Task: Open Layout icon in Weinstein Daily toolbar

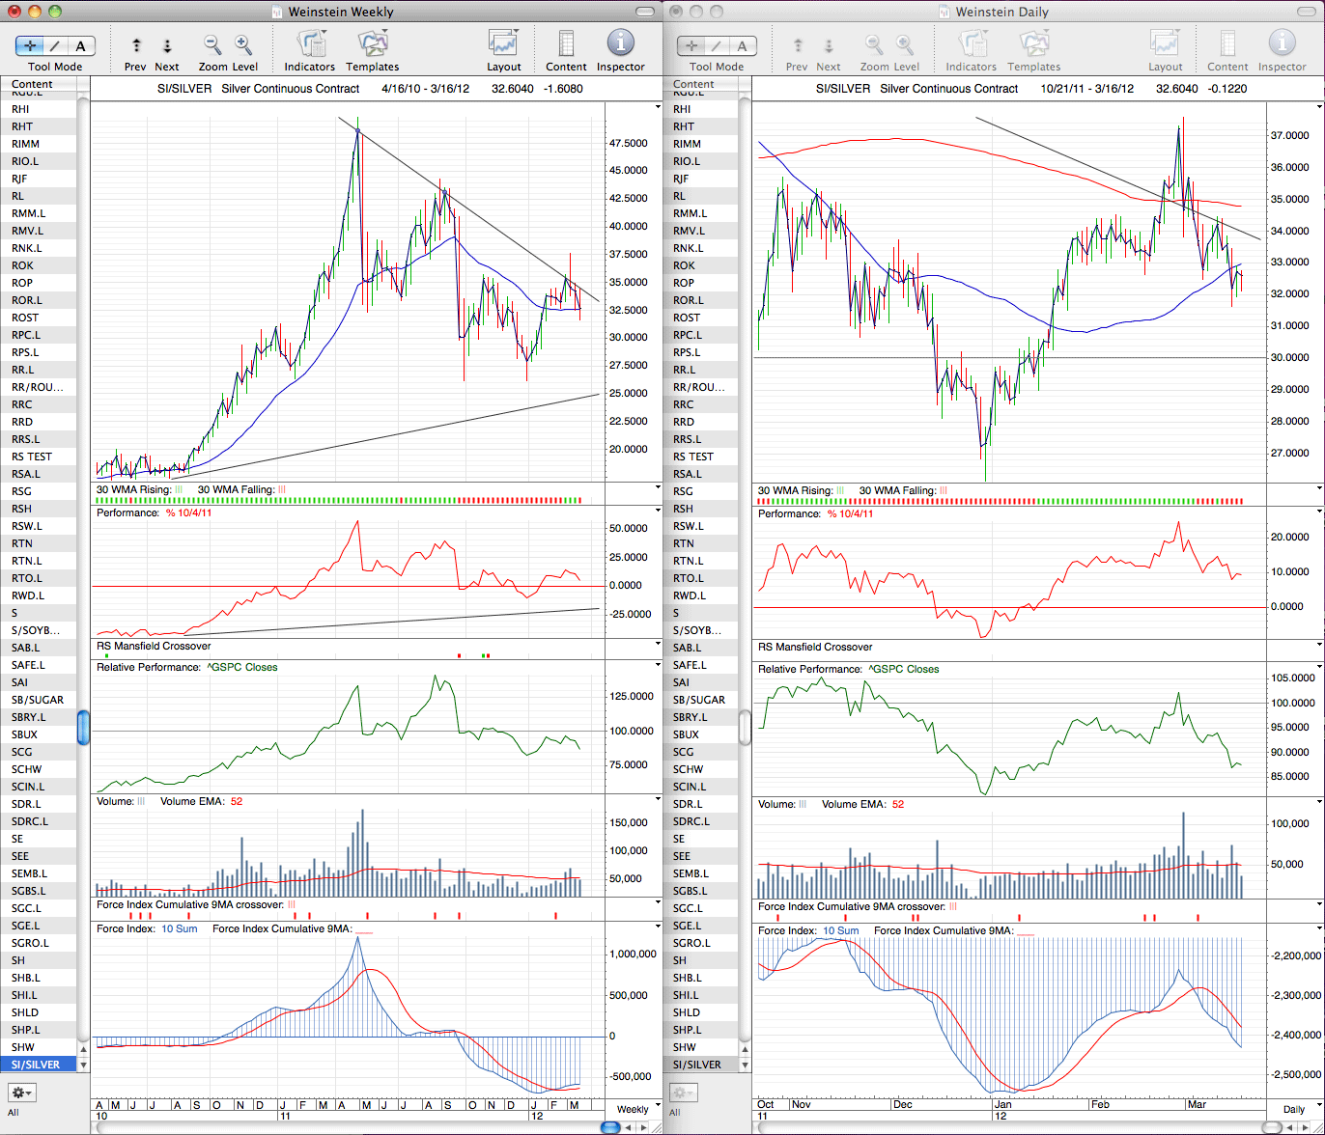Action: coord(1165,43)
